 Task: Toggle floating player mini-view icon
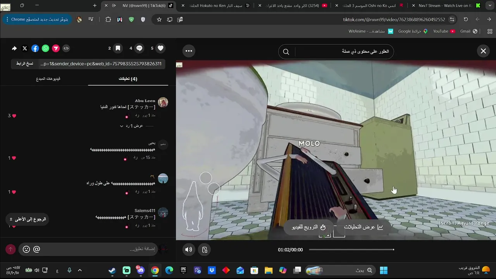(205, 250)
